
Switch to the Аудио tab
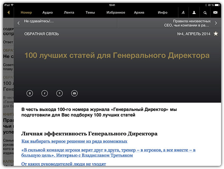[x=47, y=12]
